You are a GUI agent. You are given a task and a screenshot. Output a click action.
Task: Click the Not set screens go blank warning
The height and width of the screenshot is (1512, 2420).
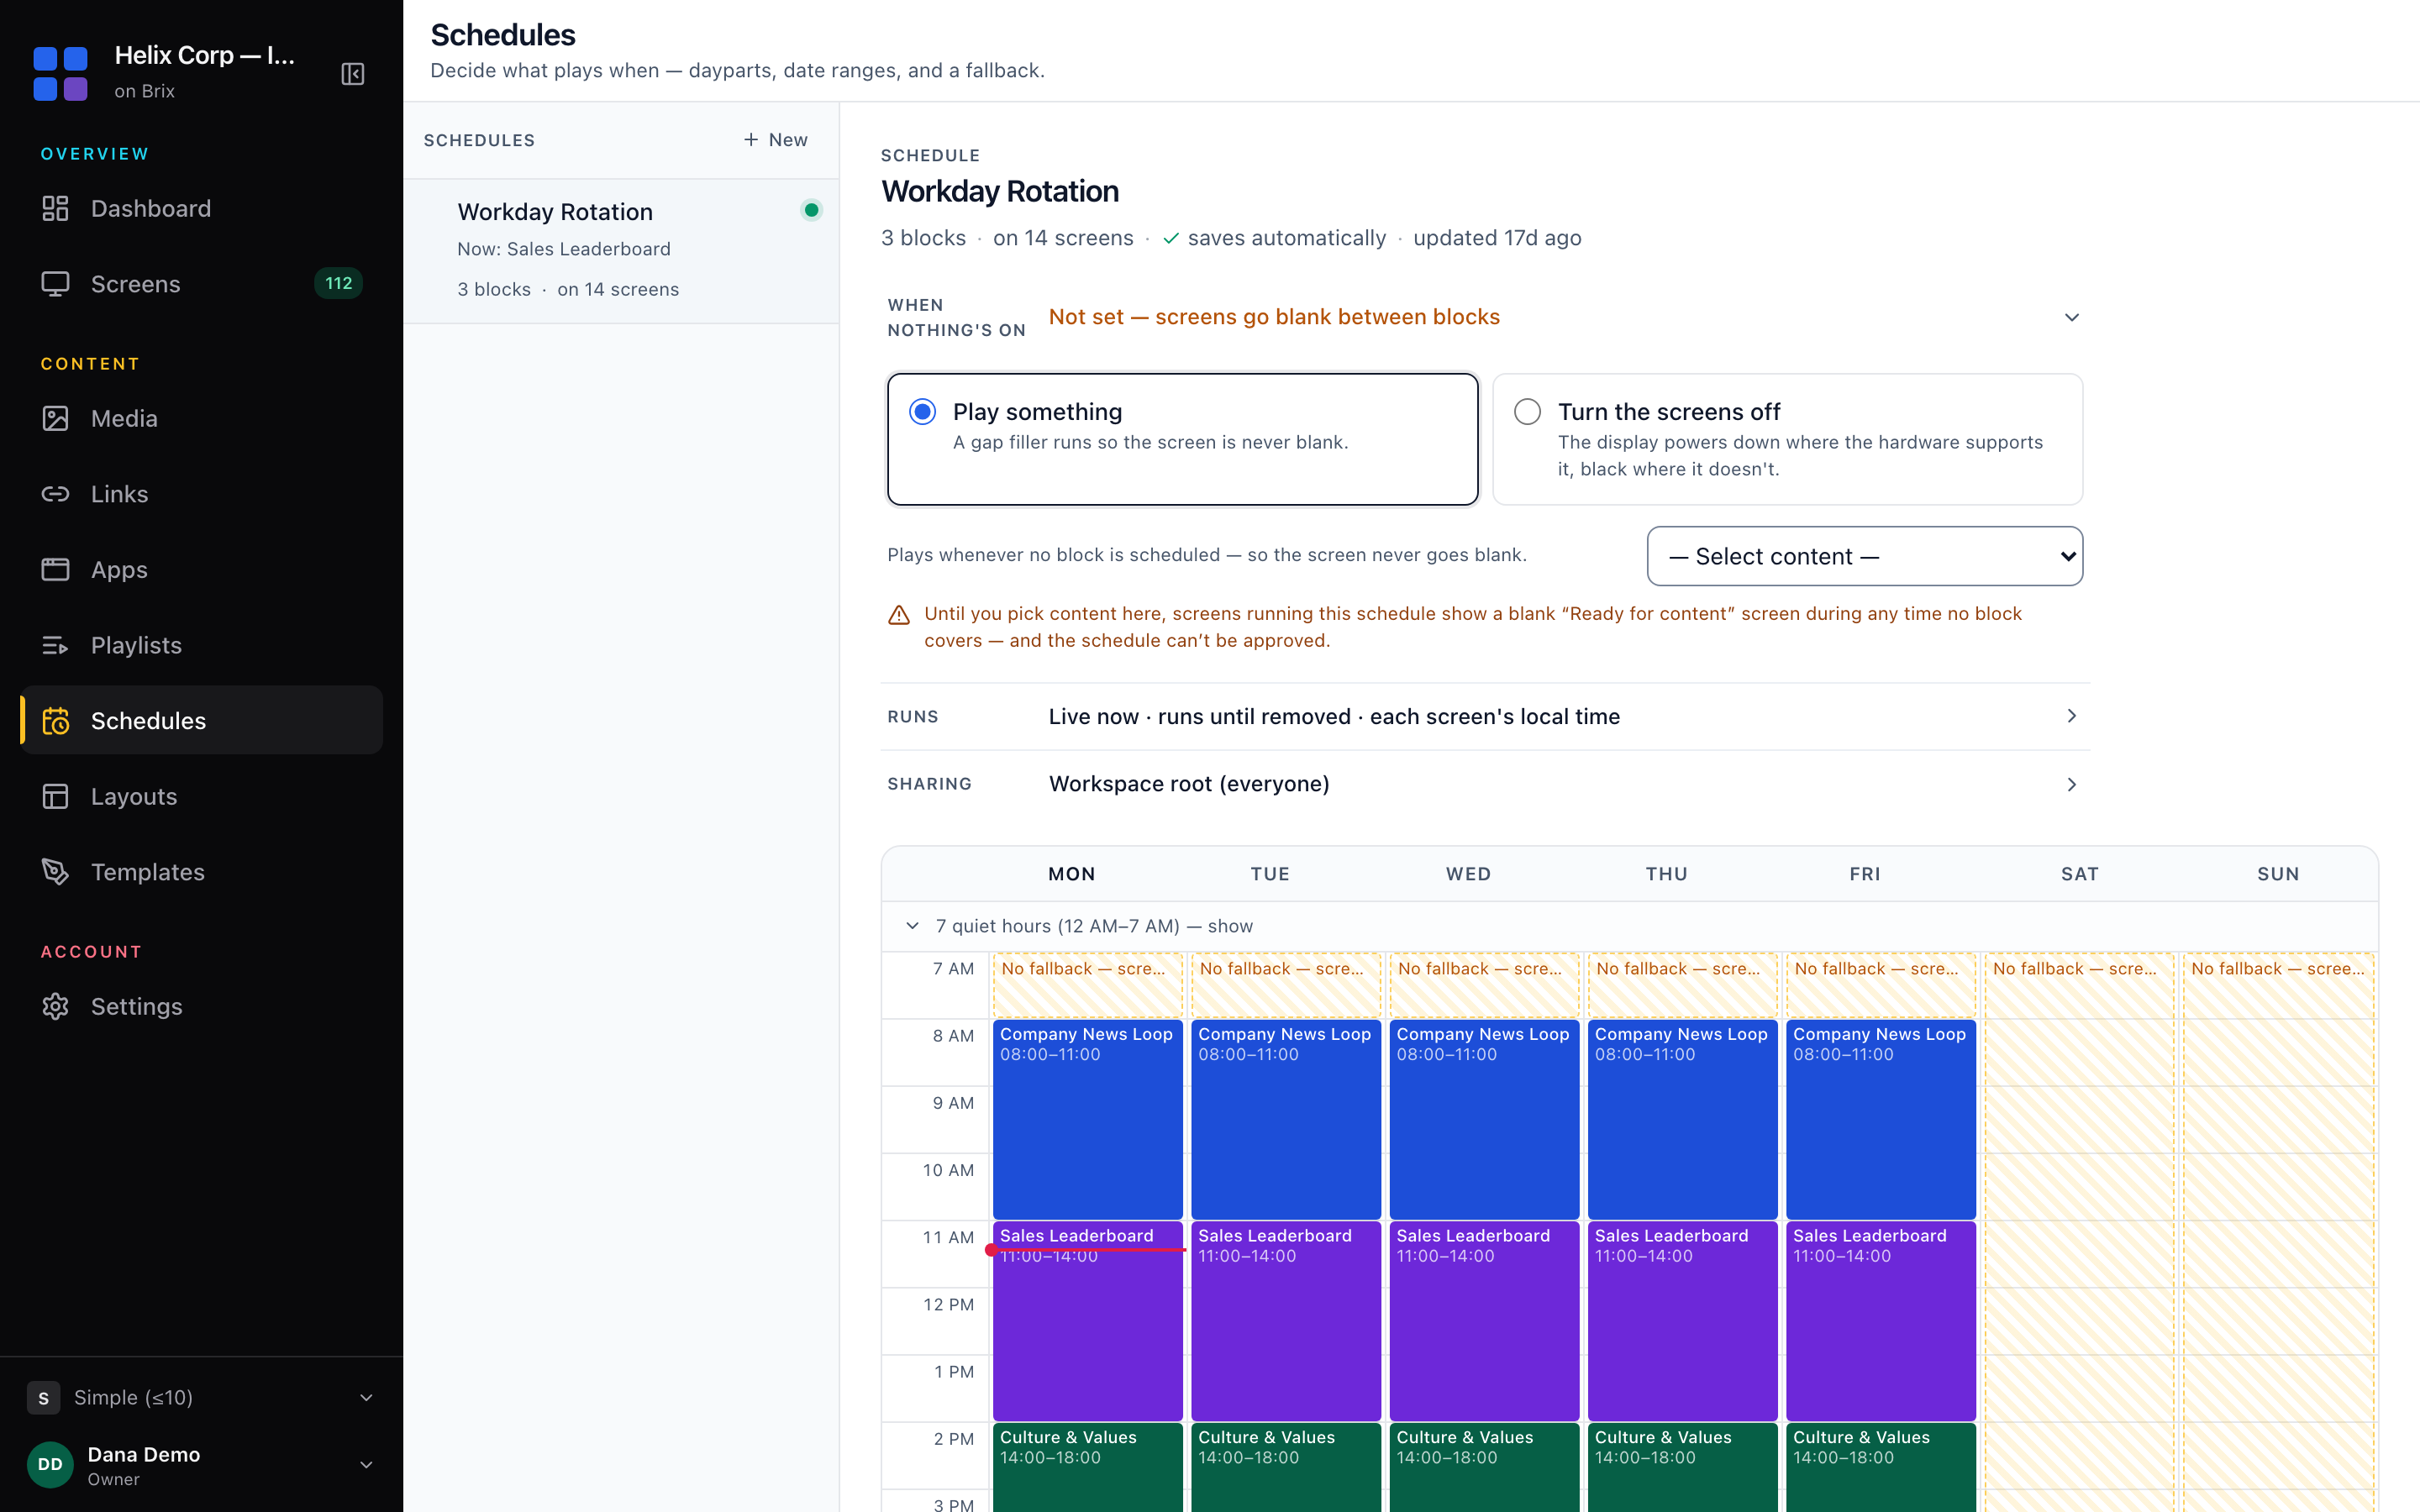click(x=1274, y=317)
